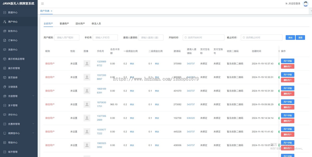Click inviter code 636320 link
The height and width of the screenshot is (157, 312).
191,118
